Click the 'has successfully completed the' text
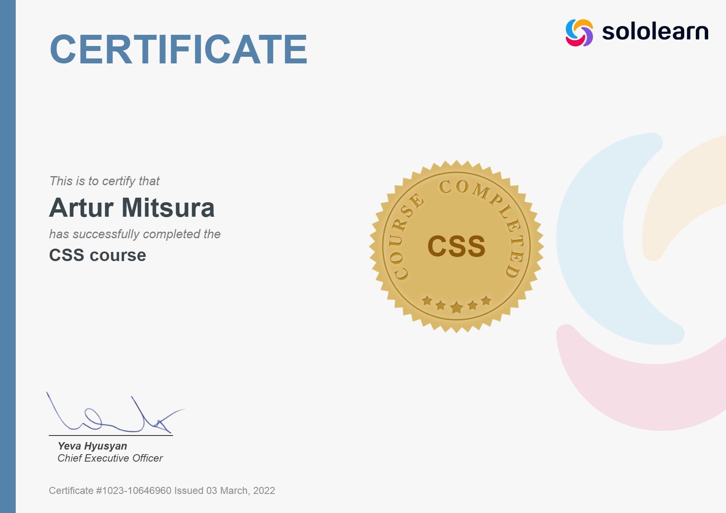 coord(135,235)
